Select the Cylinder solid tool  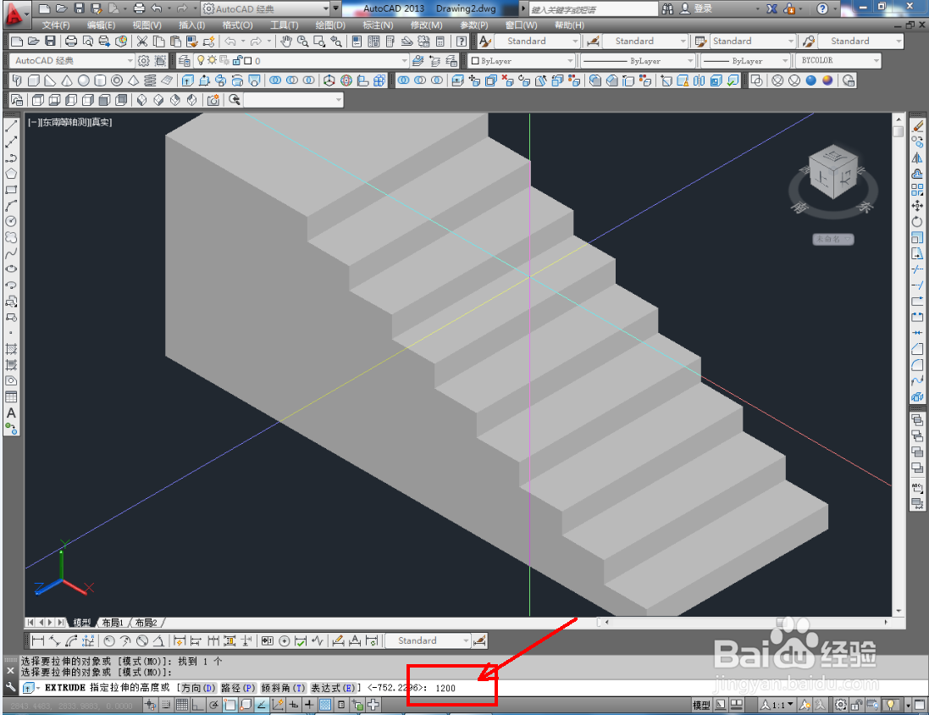point(100,80)
